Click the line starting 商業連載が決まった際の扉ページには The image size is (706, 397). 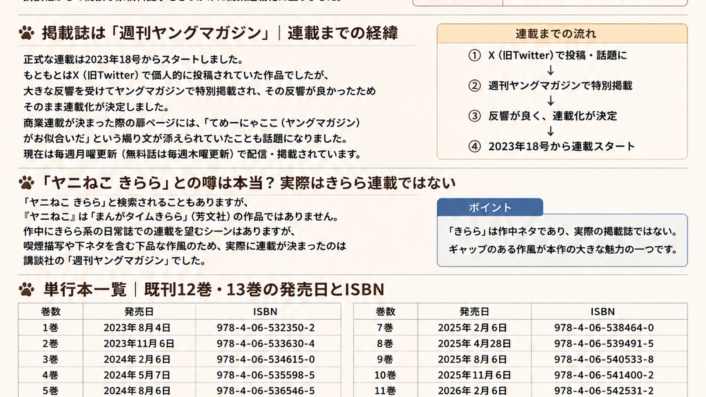coord(192,123)
